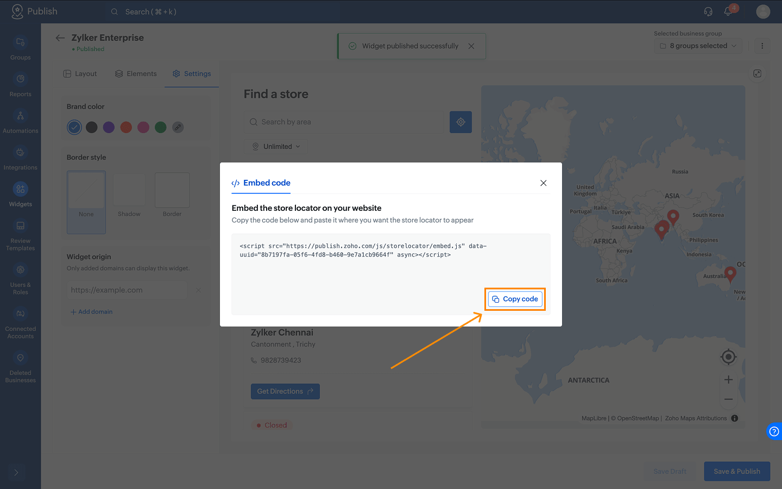Zoom out on the map
The width and height of the screenshot is (782, 489).
click(728, 399)
